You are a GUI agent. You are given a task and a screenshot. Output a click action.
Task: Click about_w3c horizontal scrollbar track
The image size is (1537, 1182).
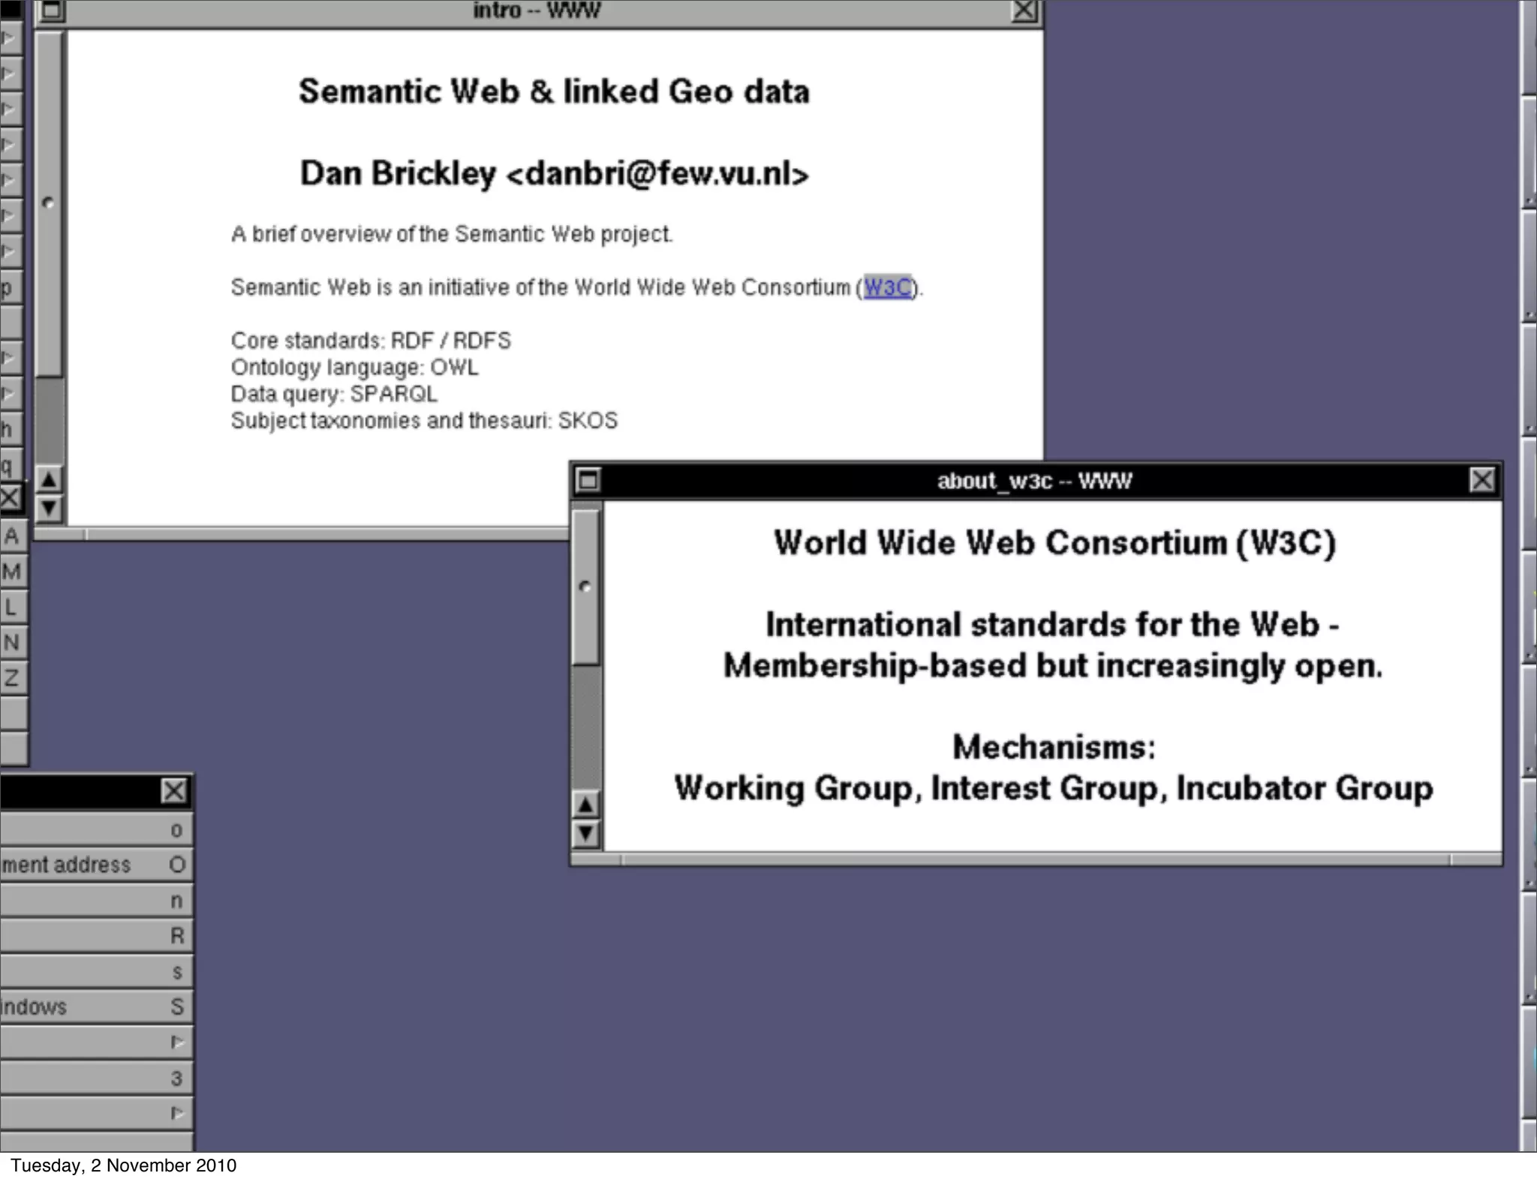pyautogui.click(x=1036, y=859)
